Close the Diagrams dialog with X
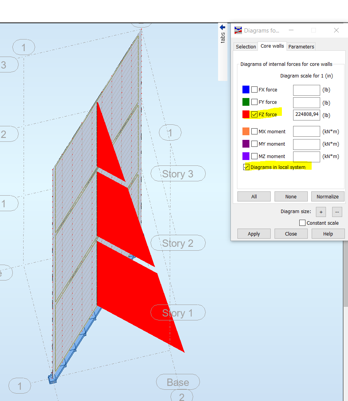The image size is (348, 401). (x=336, y=30)
